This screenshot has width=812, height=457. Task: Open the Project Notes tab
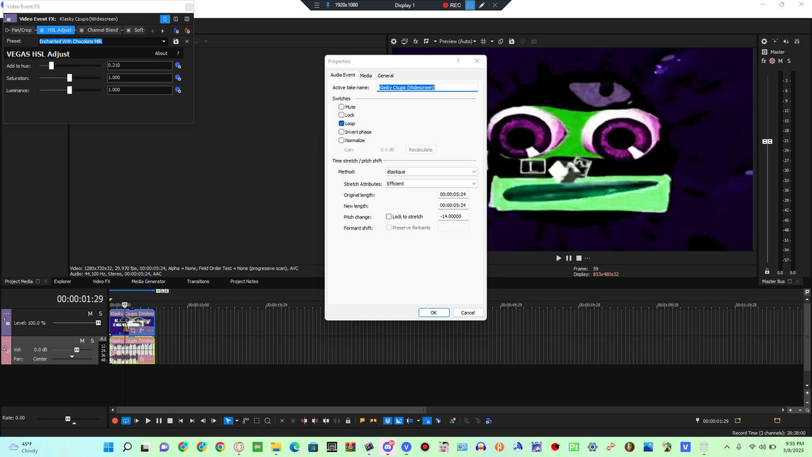pyautogui.click(x=244, y=281)
